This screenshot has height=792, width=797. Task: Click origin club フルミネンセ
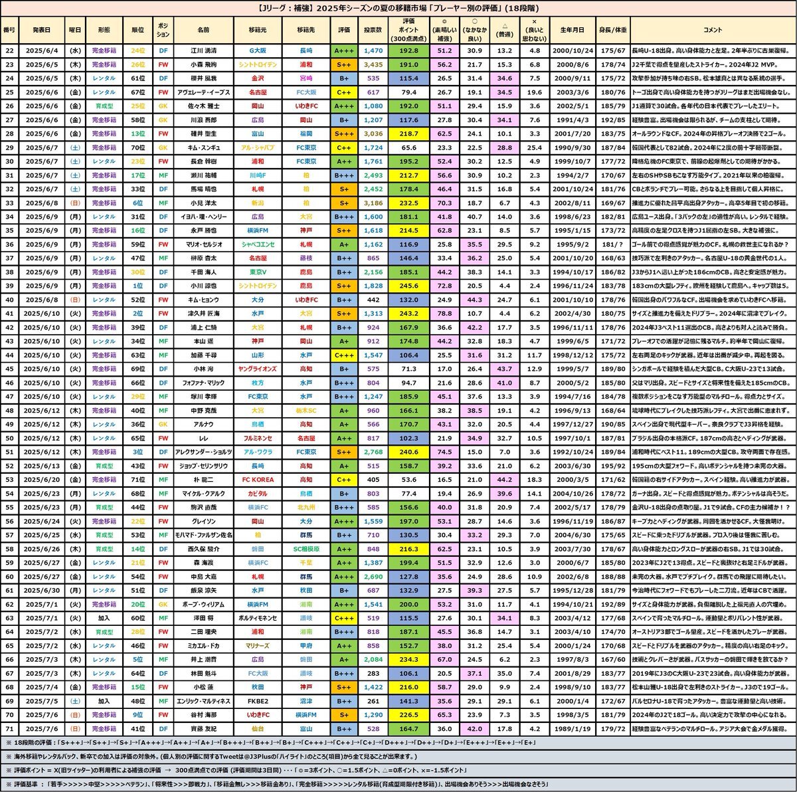[x=258, y=438]
